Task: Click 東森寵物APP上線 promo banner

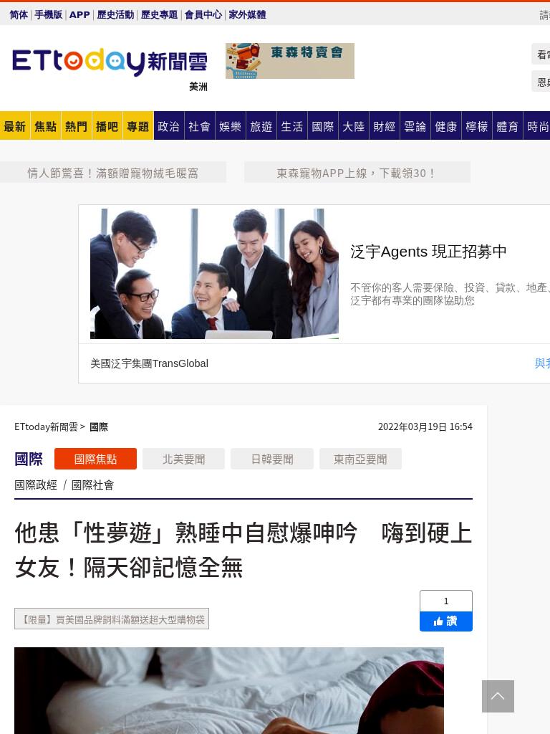Action: coord(357,173)
